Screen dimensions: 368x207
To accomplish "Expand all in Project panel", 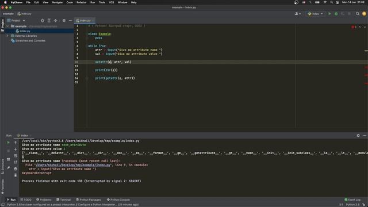I will click(x=49, y=21).
